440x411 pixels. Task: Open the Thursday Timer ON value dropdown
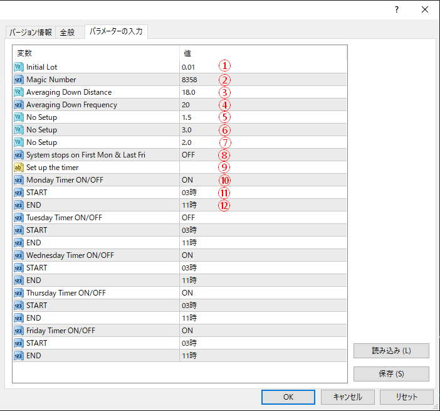pyautogui.click(x=187, y=293)
